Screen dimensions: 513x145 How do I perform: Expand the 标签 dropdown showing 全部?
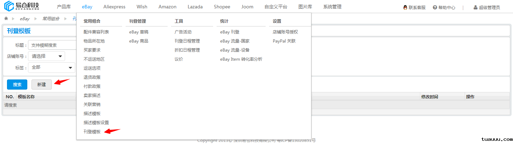(x=51, y=67)
